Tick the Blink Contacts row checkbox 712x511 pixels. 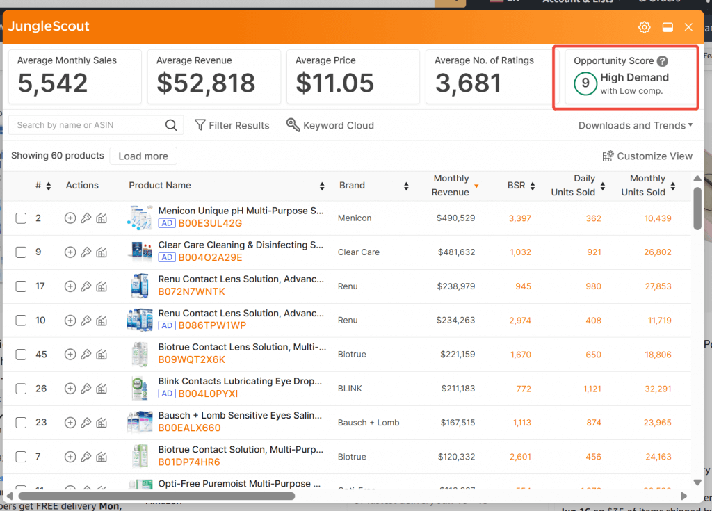[21, 389]
